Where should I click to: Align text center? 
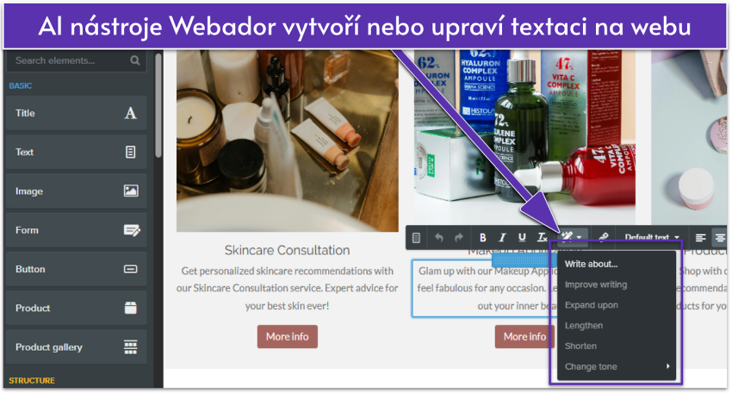pyautogui.click(x=720, y=238)
